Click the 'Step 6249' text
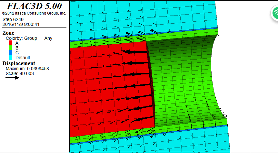 point(13,19)
